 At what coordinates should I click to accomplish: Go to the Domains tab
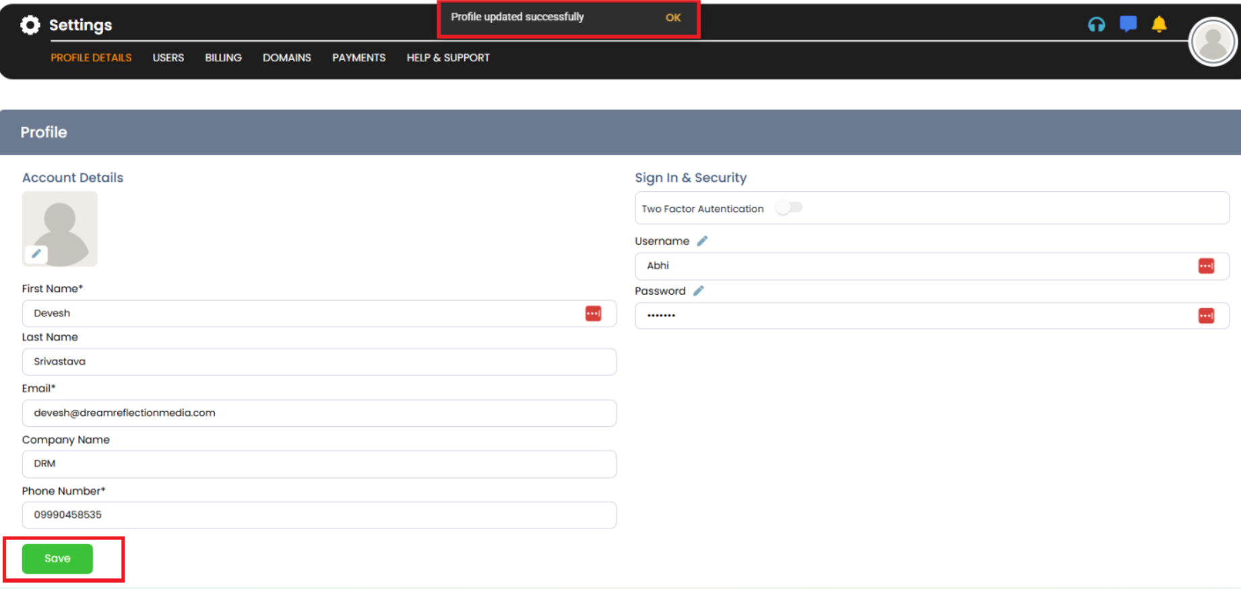[286, 58]
